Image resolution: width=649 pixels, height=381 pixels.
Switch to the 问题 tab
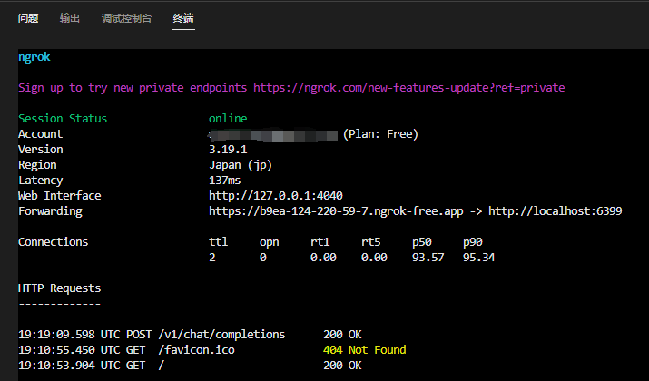[x=28, y=18]
